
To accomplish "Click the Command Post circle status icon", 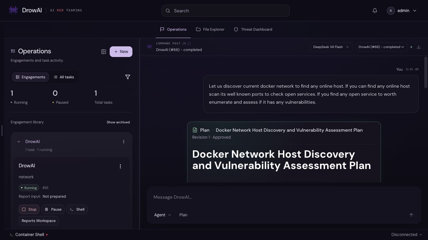I will click(x=189, y=44).
